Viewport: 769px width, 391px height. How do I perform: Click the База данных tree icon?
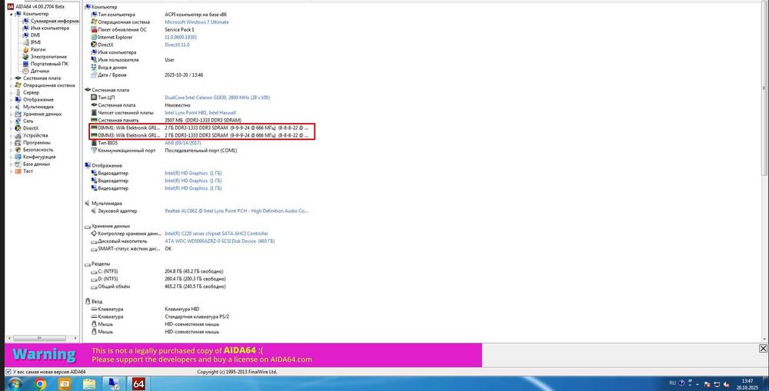point(18,164)
